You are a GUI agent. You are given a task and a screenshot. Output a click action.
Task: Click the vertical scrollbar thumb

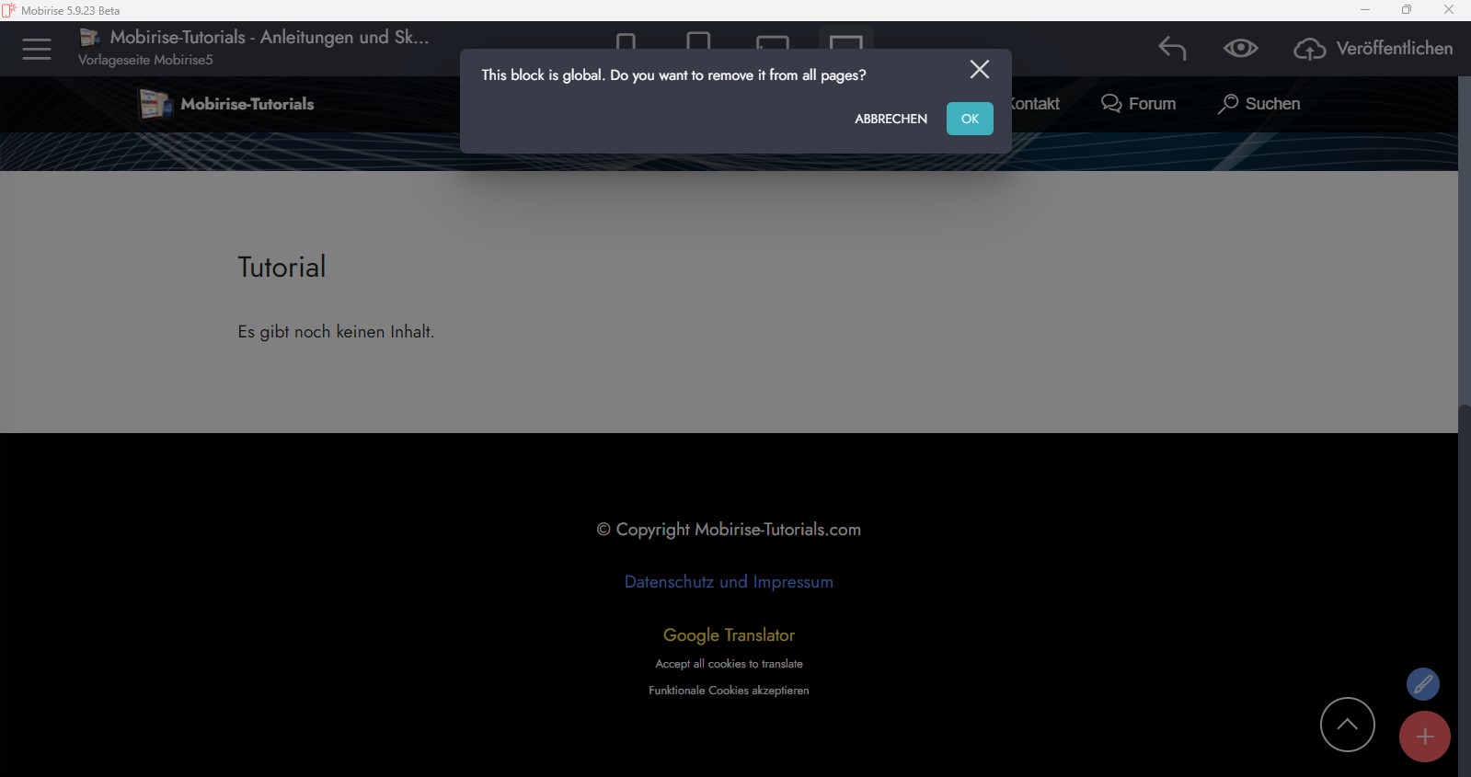point(1465,588)
